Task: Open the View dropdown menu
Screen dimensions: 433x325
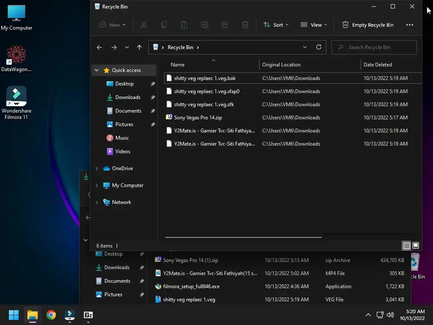Action: 314,25
